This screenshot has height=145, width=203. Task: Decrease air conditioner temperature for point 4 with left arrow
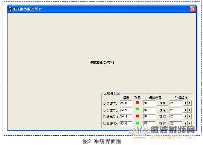[x=185, y=124]
